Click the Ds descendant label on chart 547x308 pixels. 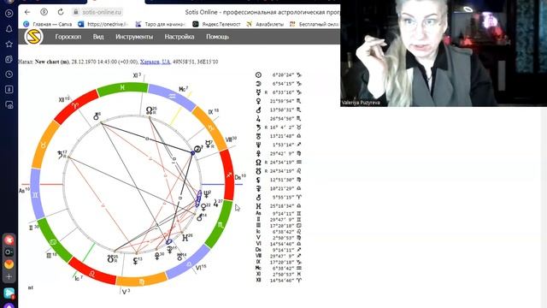[240, 177]
